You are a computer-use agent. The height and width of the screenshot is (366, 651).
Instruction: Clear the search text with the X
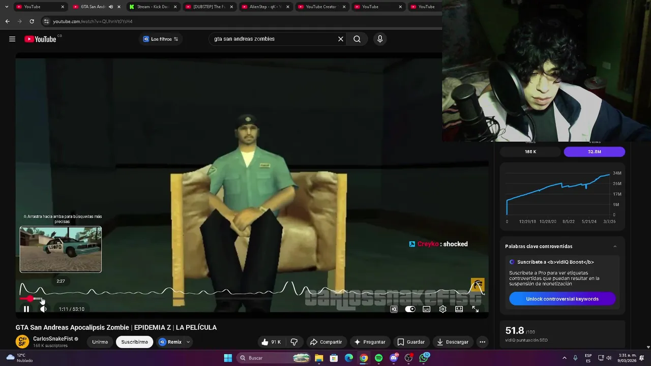pos(341,39)
